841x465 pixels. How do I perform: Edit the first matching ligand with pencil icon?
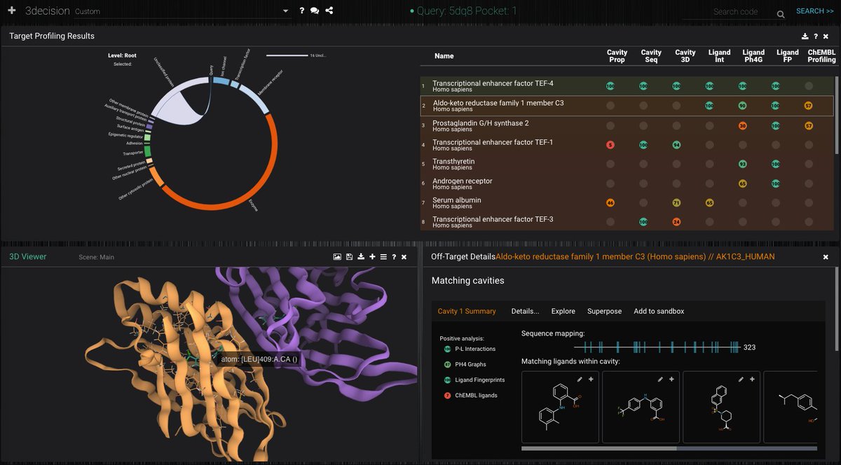pos(580,379)
